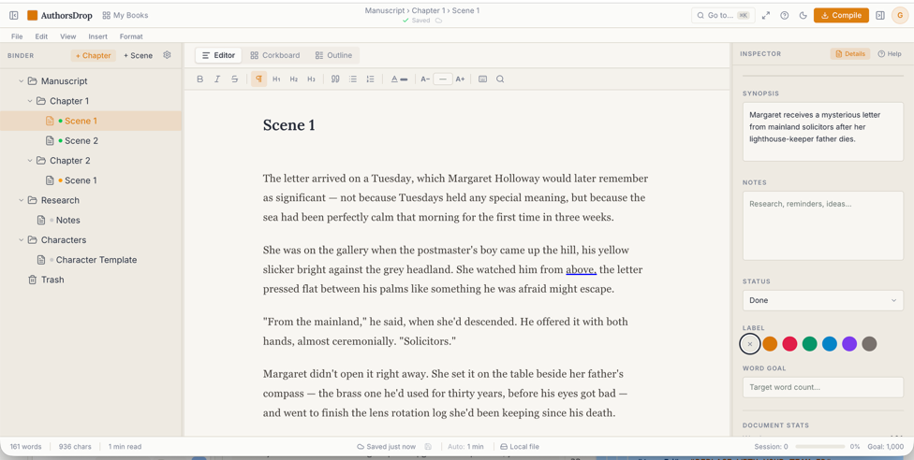The width and height of the screenshot is (914, 460).
Task: Choose the purple label color
Action: tap(849, 344)
